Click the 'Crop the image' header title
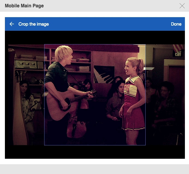Viewport: 189px width, 174px height. point(34,24)
